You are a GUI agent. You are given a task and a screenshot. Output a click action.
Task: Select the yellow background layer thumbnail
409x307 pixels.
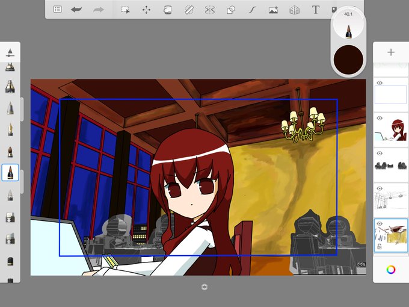[x=391, y=235]
